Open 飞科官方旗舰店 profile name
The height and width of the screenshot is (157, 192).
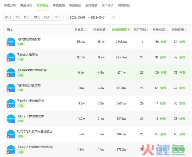tap(27, 55)
